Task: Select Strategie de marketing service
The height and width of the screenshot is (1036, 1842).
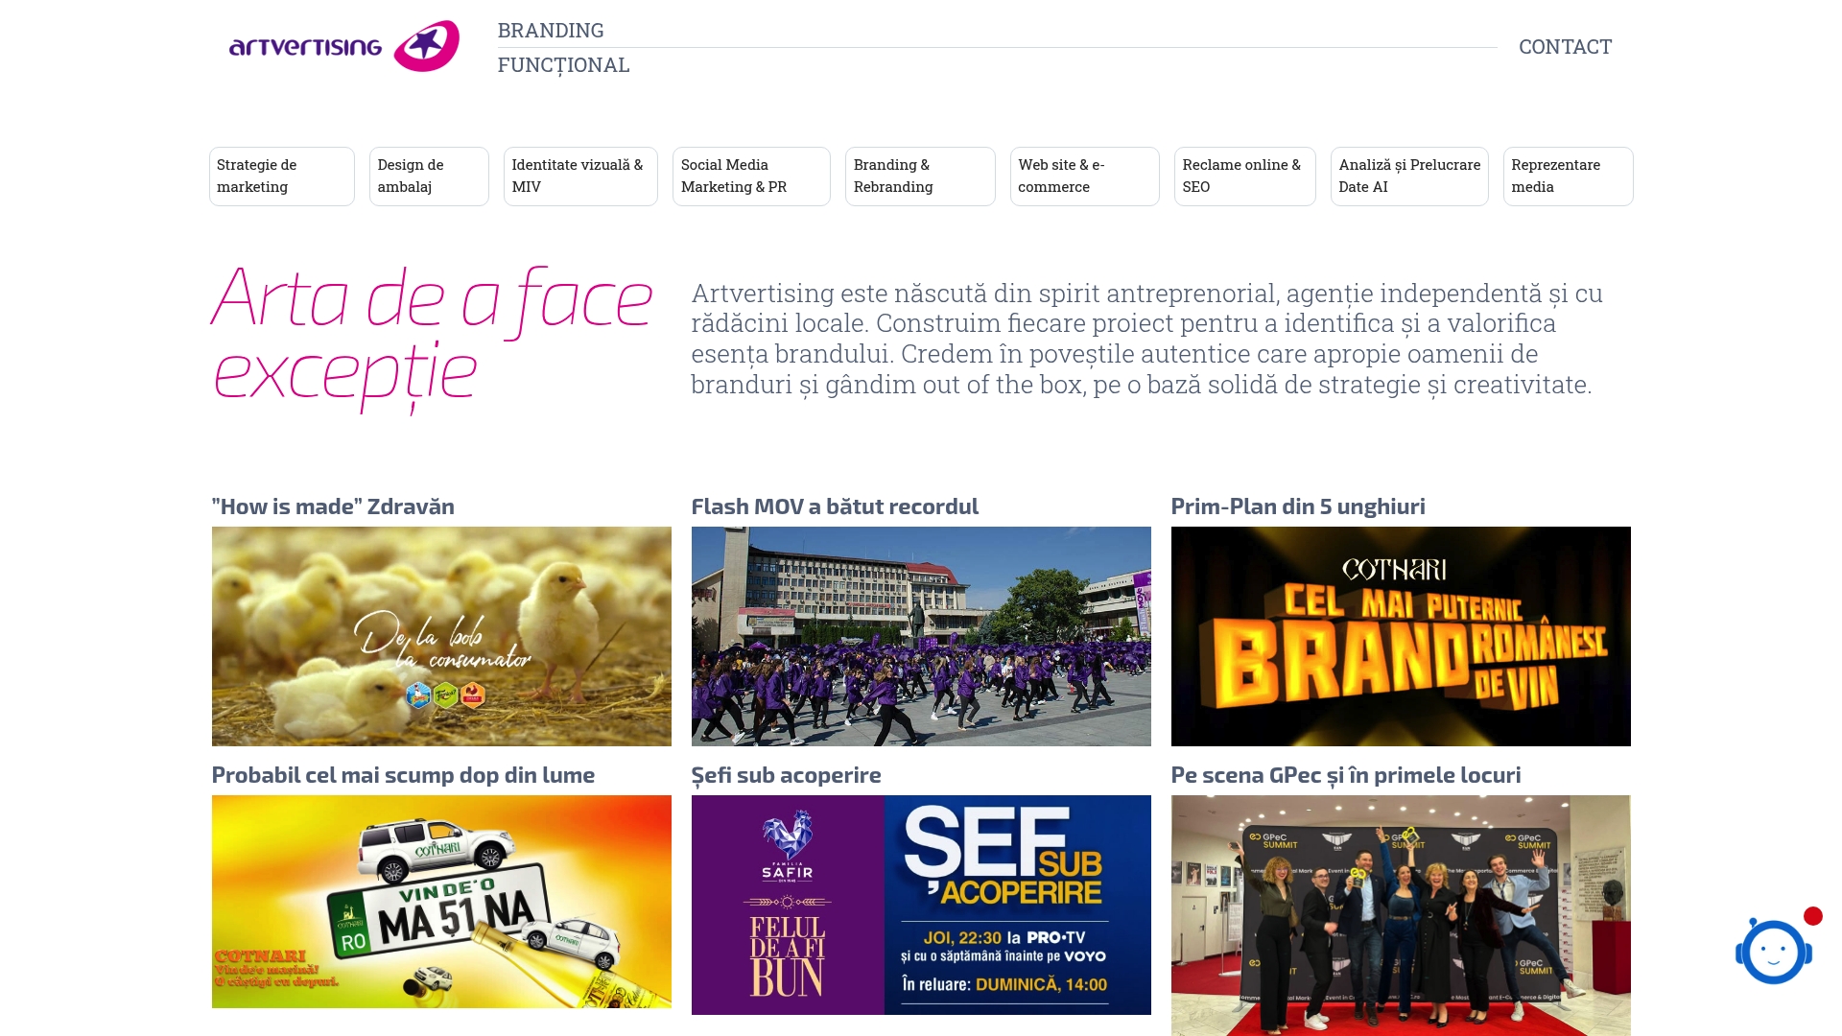Action: [282, 177]
